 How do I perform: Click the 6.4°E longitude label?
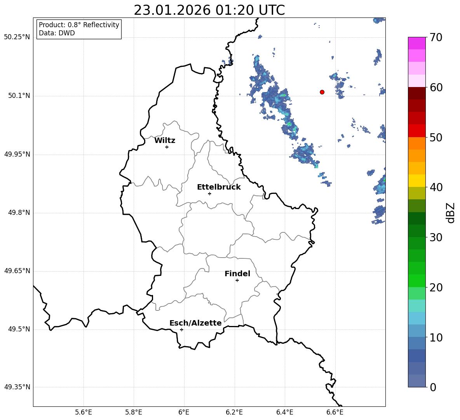(284, 412)
